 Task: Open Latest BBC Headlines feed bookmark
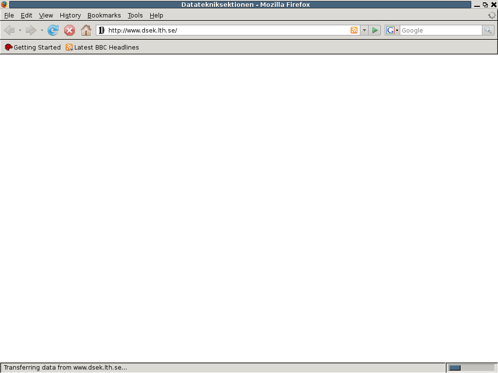coord(102,47)
